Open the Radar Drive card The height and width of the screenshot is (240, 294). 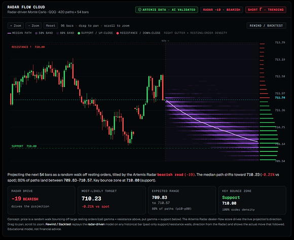(42, 200)
